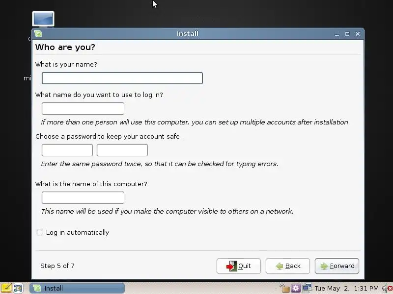Click the yellow notes icon in the panel

click(x=6, y=288)
